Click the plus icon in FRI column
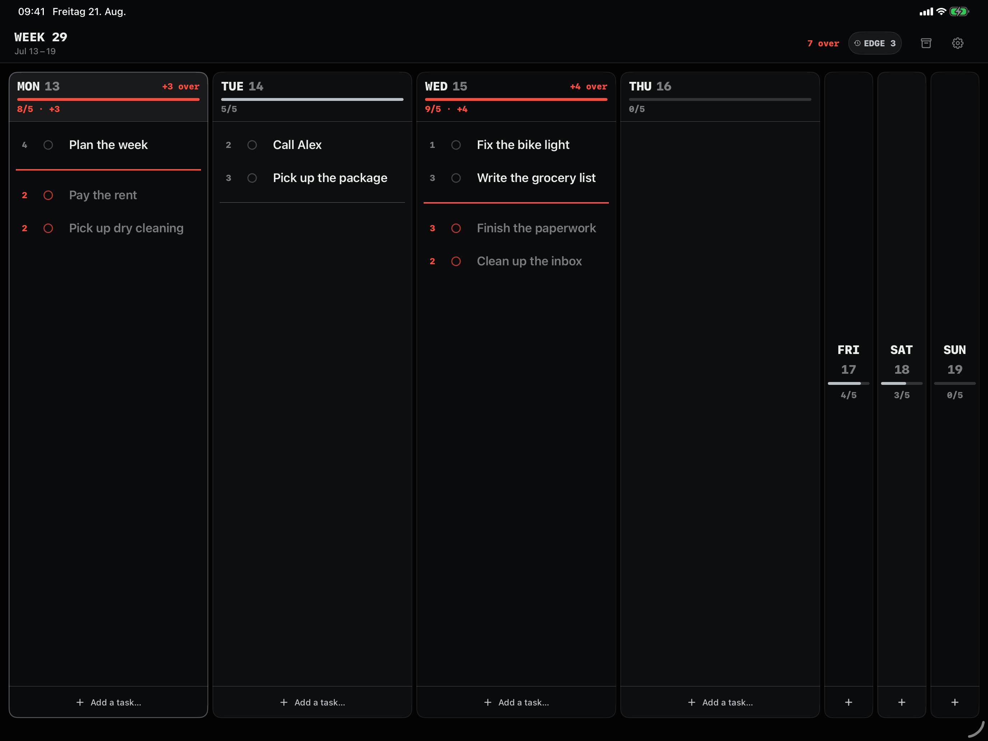Viewport: 988px width, 741px height. 849,702
